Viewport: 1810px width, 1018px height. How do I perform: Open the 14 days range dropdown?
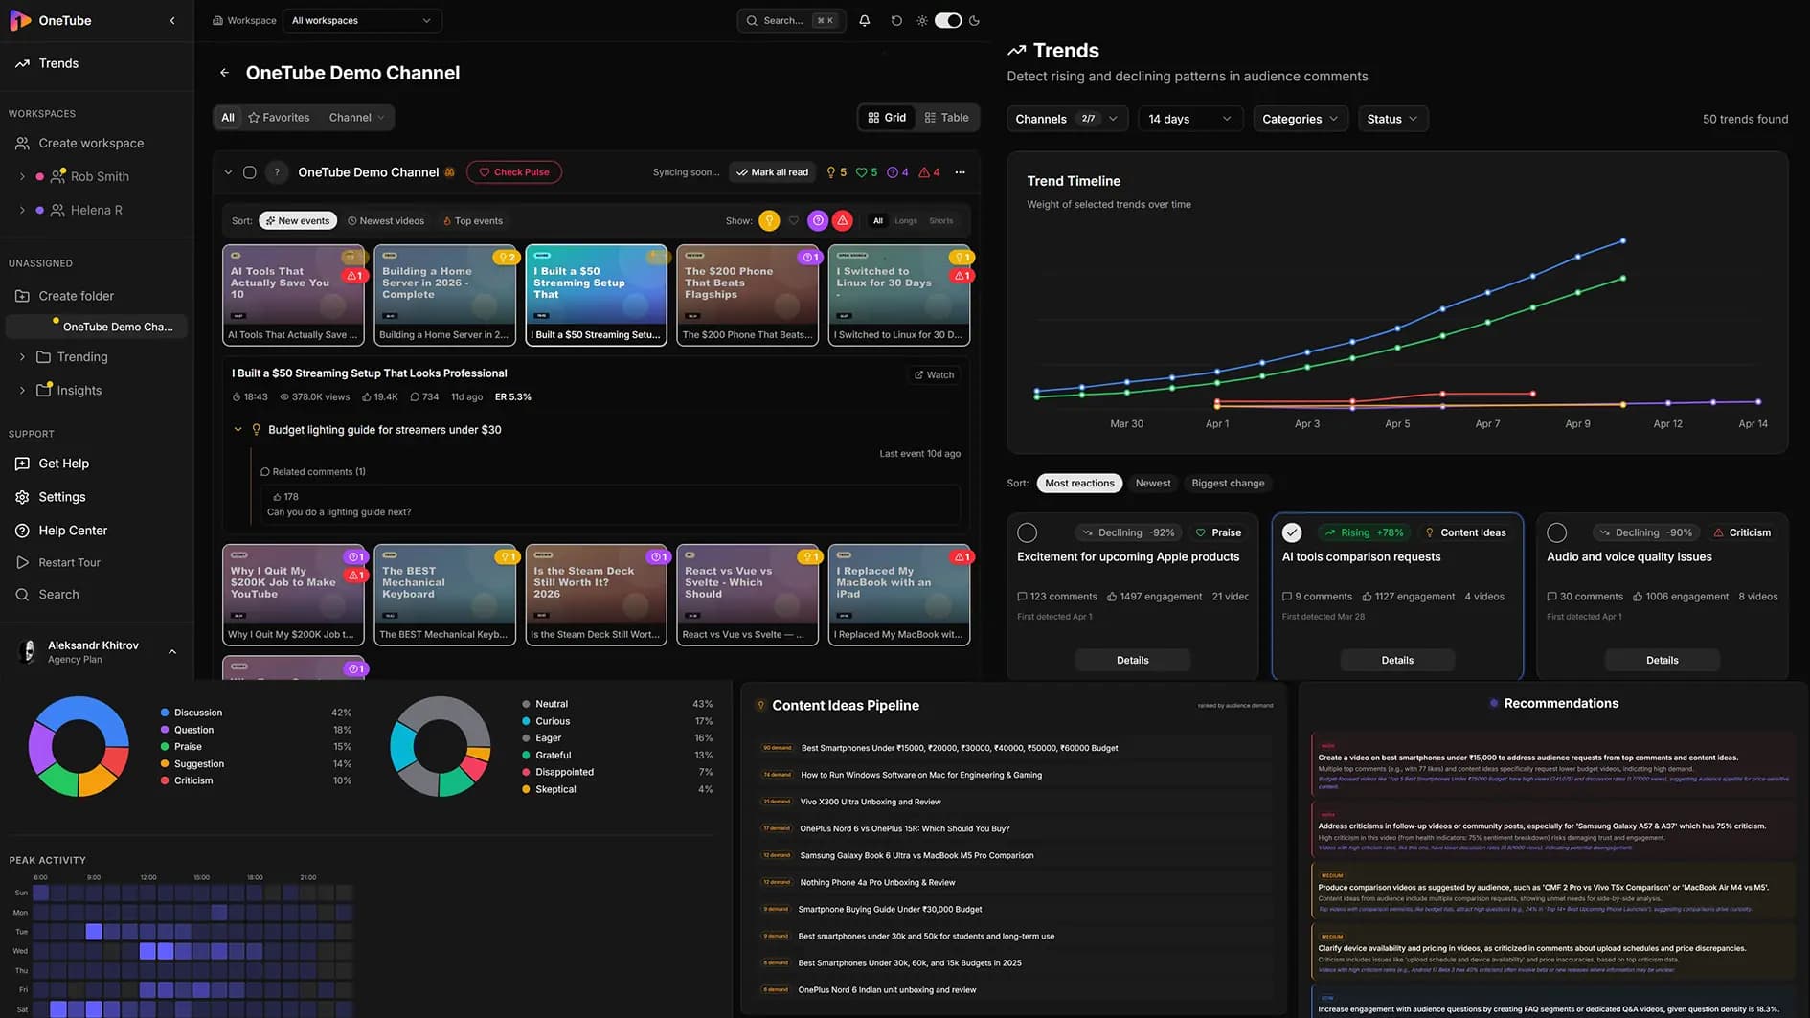tap(1189, 119)
